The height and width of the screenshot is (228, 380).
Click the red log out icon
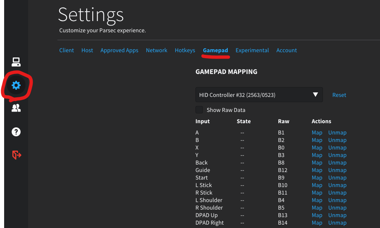(17, 155)
